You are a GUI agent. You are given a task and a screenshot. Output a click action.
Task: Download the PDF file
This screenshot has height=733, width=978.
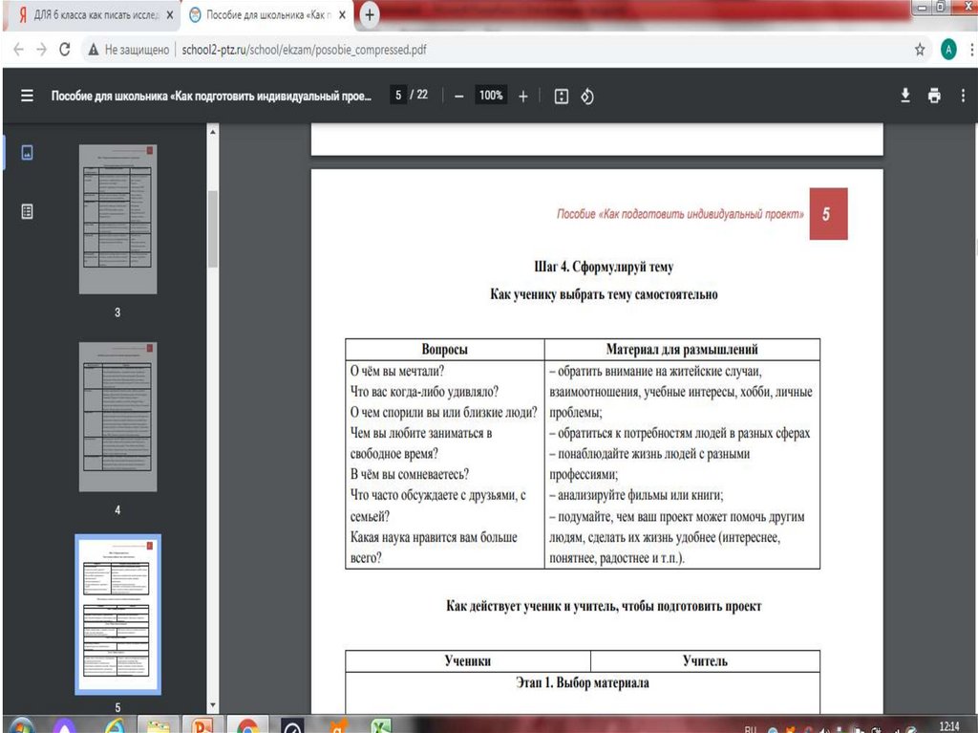905,96
